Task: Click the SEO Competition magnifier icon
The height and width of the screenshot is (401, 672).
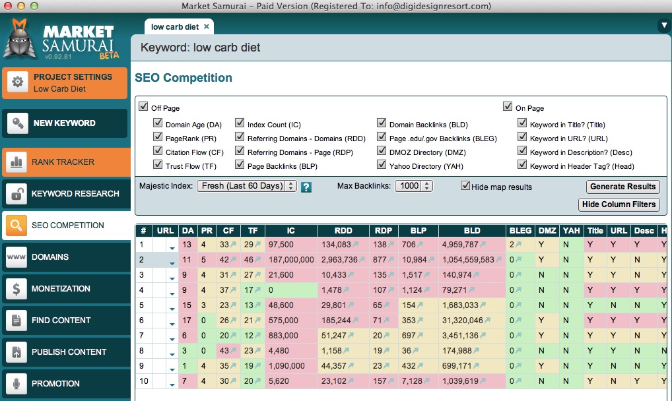Action: pos(17,226)
